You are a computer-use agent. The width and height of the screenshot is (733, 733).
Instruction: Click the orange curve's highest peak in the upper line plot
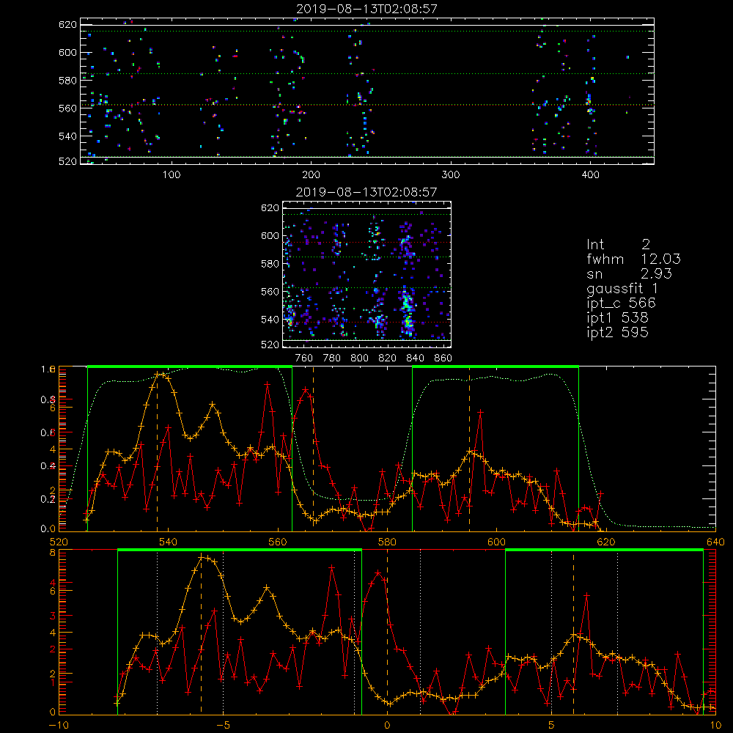tap(159, 375)
